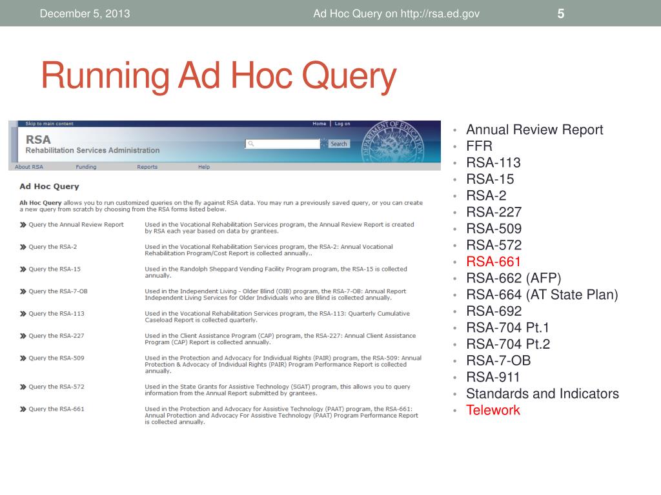Open the Reports menu
661x495 pixels.
tap(147, 167)
